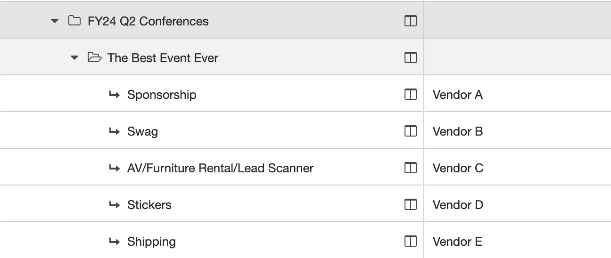The width and height of the screenshot is (611, 258).
Task: Click the Vendor A cell
Action: point(458,95)
